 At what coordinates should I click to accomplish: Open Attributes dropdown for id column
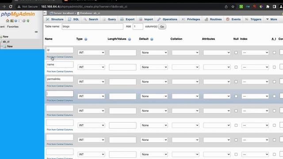[x=217, y=53]
